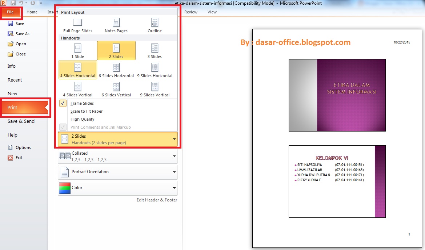The image size is (425, 250).
Task: Click the Save item in File menu
Action: click(x=16, y=24)
